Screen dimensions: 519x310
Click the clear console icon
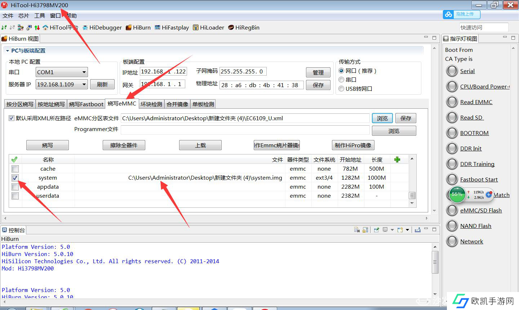(x=357, y=230)
